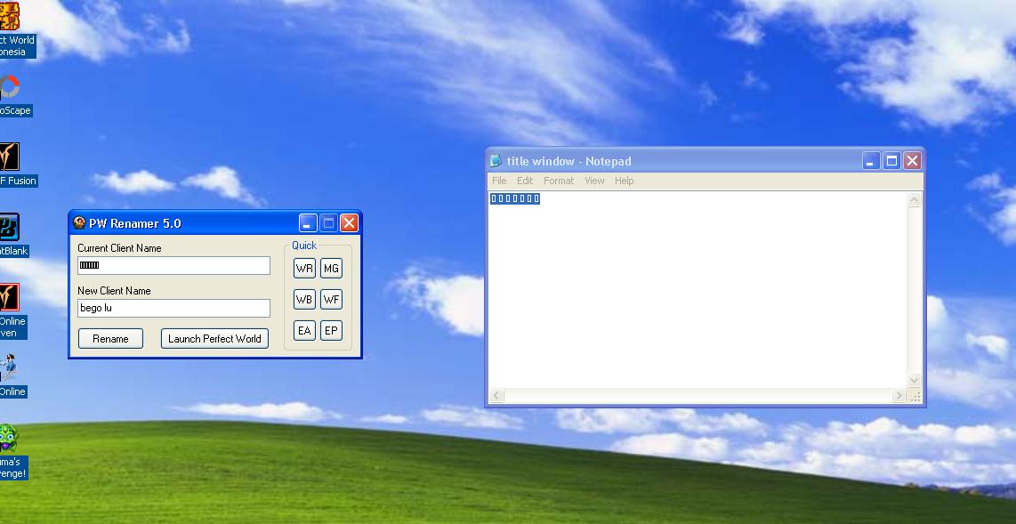Open Notepad Help menu
The height and width of the screenshot is (524, 1016).
624,181
